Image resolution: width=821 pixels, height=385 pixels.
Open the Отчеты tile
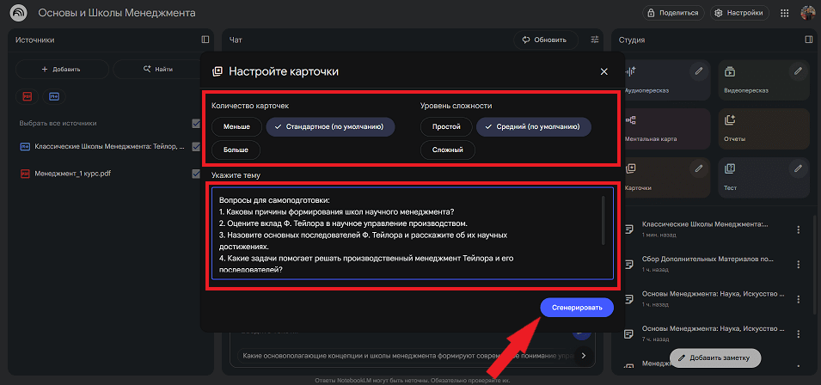(x=764, y=128)
